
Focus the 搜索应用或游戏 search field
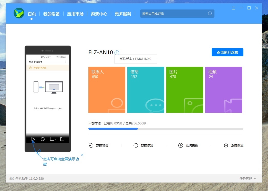177,14
